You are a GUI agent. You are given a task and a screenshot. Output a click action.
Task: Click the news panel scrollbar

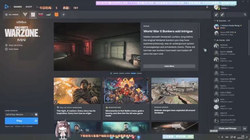coord(199,30)
